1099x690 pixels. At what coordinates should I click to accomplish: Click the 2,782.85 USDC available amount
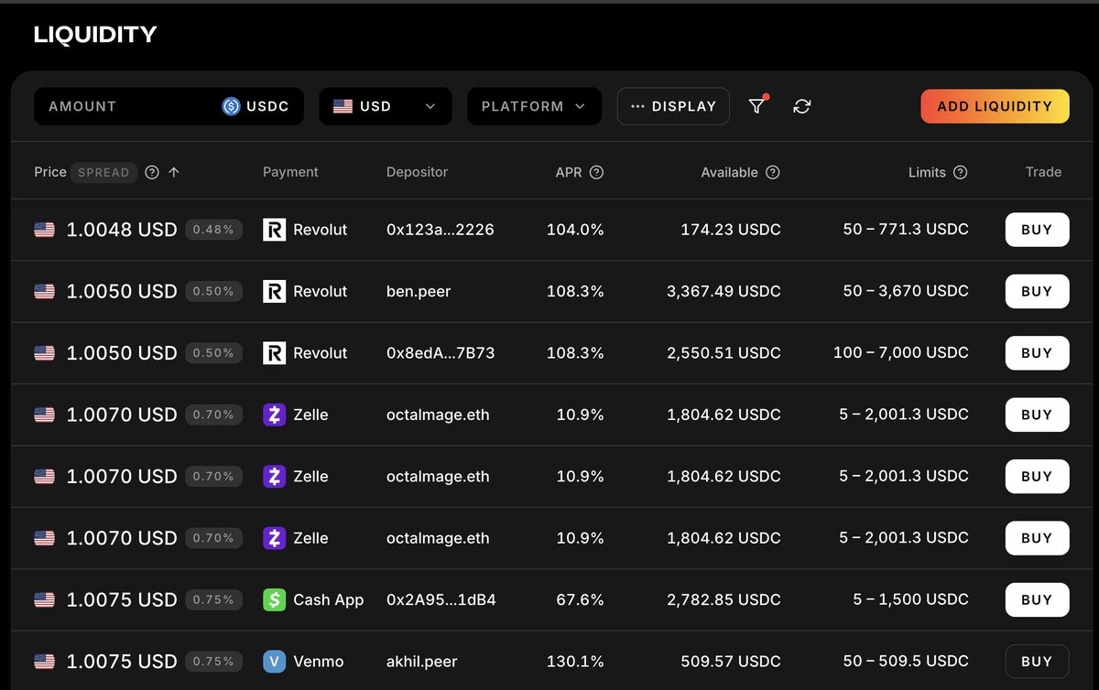click(x=724, y=599)
